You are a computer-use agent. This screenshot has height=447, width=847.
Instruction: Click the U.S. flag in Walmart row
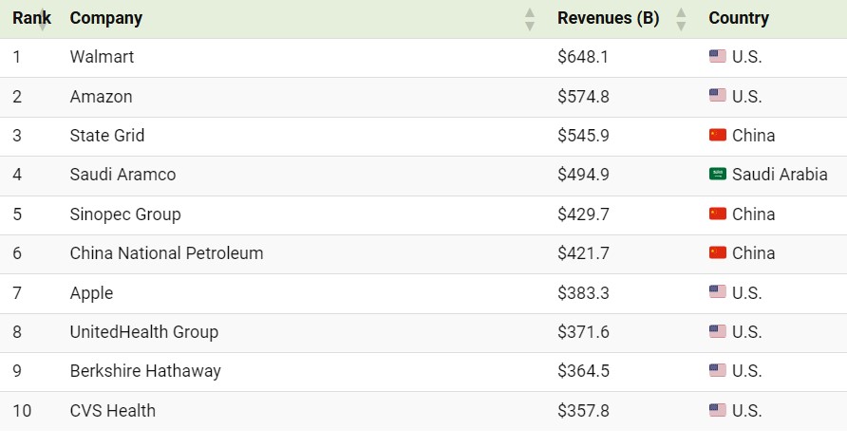[717, 56]
